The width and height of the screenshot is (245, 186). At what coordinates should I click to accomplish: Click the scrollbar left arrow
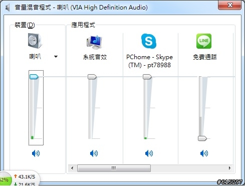(x=72, y=168)
